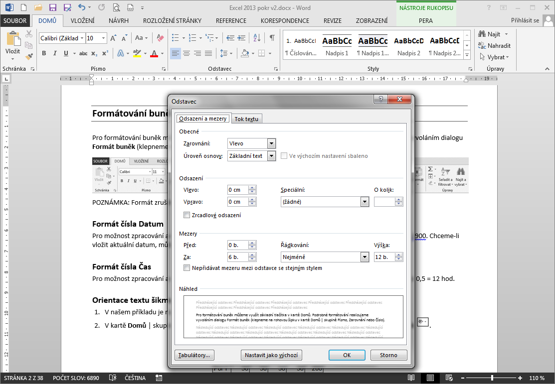Open the Řádkování line spacing dropdown

(365, 257)
